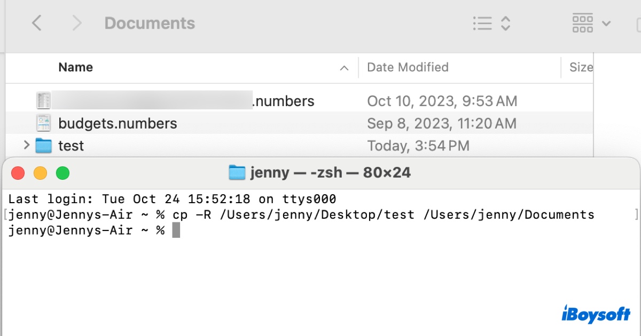Click the Size column header
This screenshot has width=641, height=336.
pyautogui.click(x=581, y=67)
